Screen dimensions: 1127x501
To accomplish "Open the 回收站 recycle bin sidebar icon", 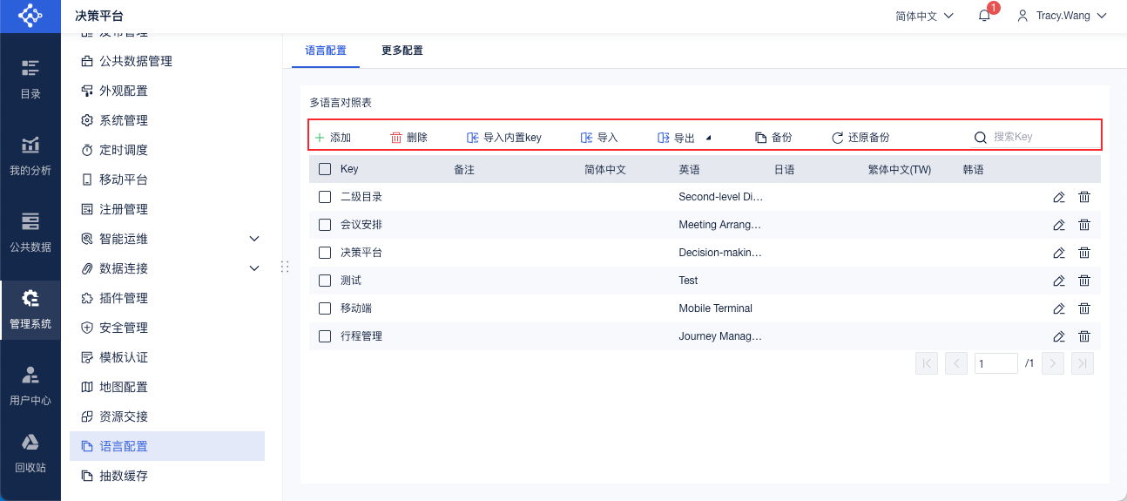I will point(30,453).
